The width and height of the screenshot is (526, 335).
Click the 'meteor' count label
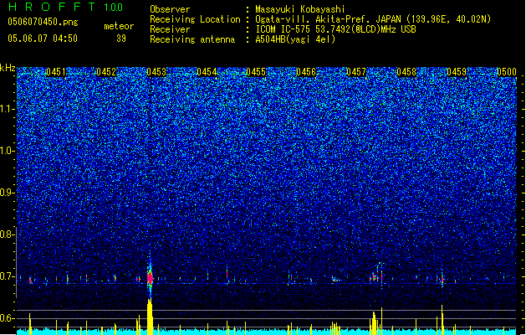(x=119, y=26)
